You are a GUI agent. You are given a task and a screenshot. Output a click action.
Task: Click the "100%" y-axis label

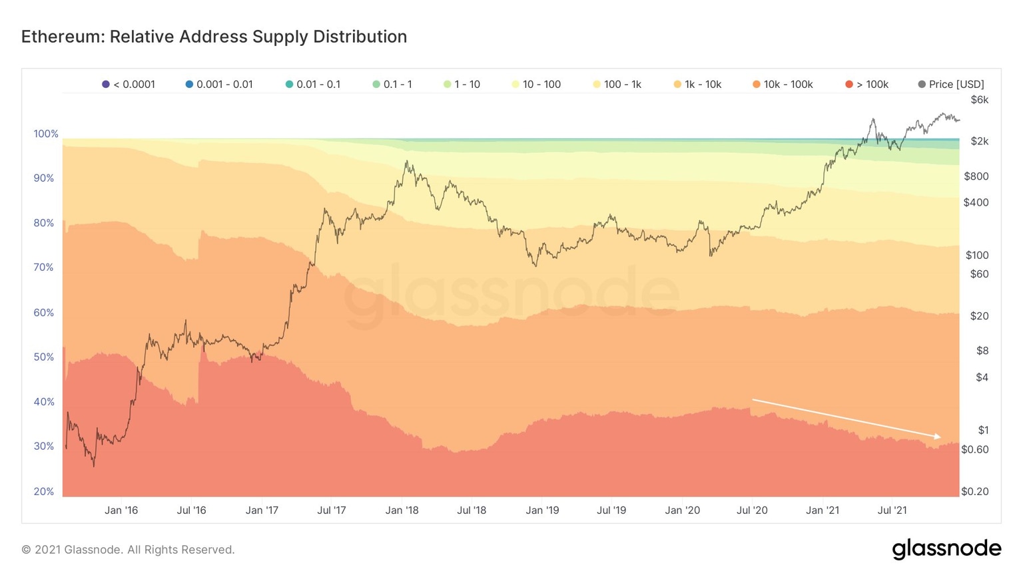click(x=46, y=134)
